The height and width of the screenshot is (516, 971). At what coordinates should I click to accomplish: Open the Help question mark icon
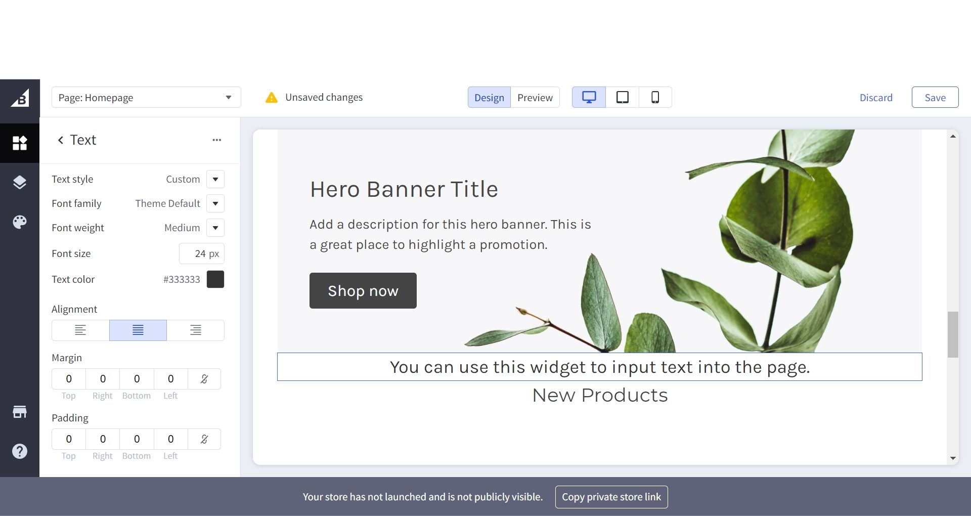(20, 451)
